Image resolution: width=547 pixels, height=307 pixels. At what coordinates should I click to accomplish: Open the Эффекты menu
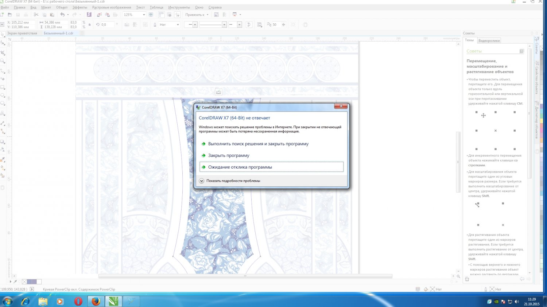pos(80,7)
